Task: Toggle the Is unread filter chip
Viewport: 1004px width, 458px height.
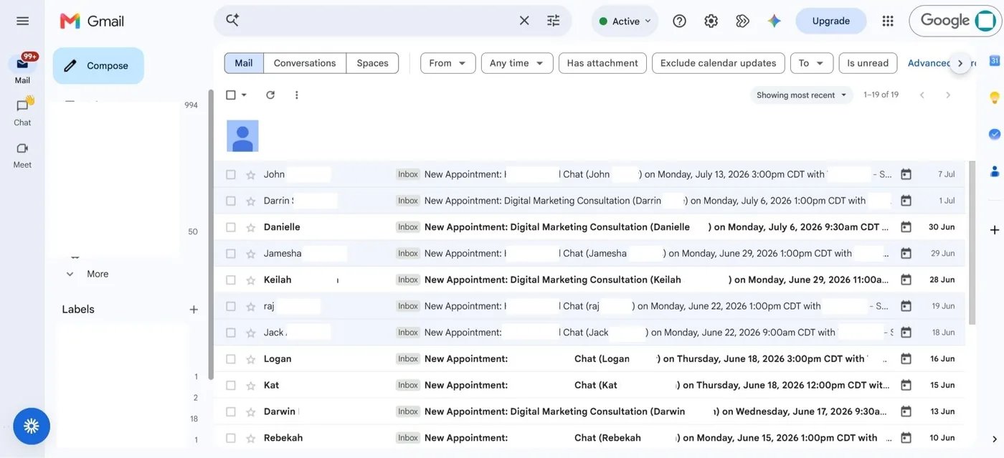Action: pos(868,63)
